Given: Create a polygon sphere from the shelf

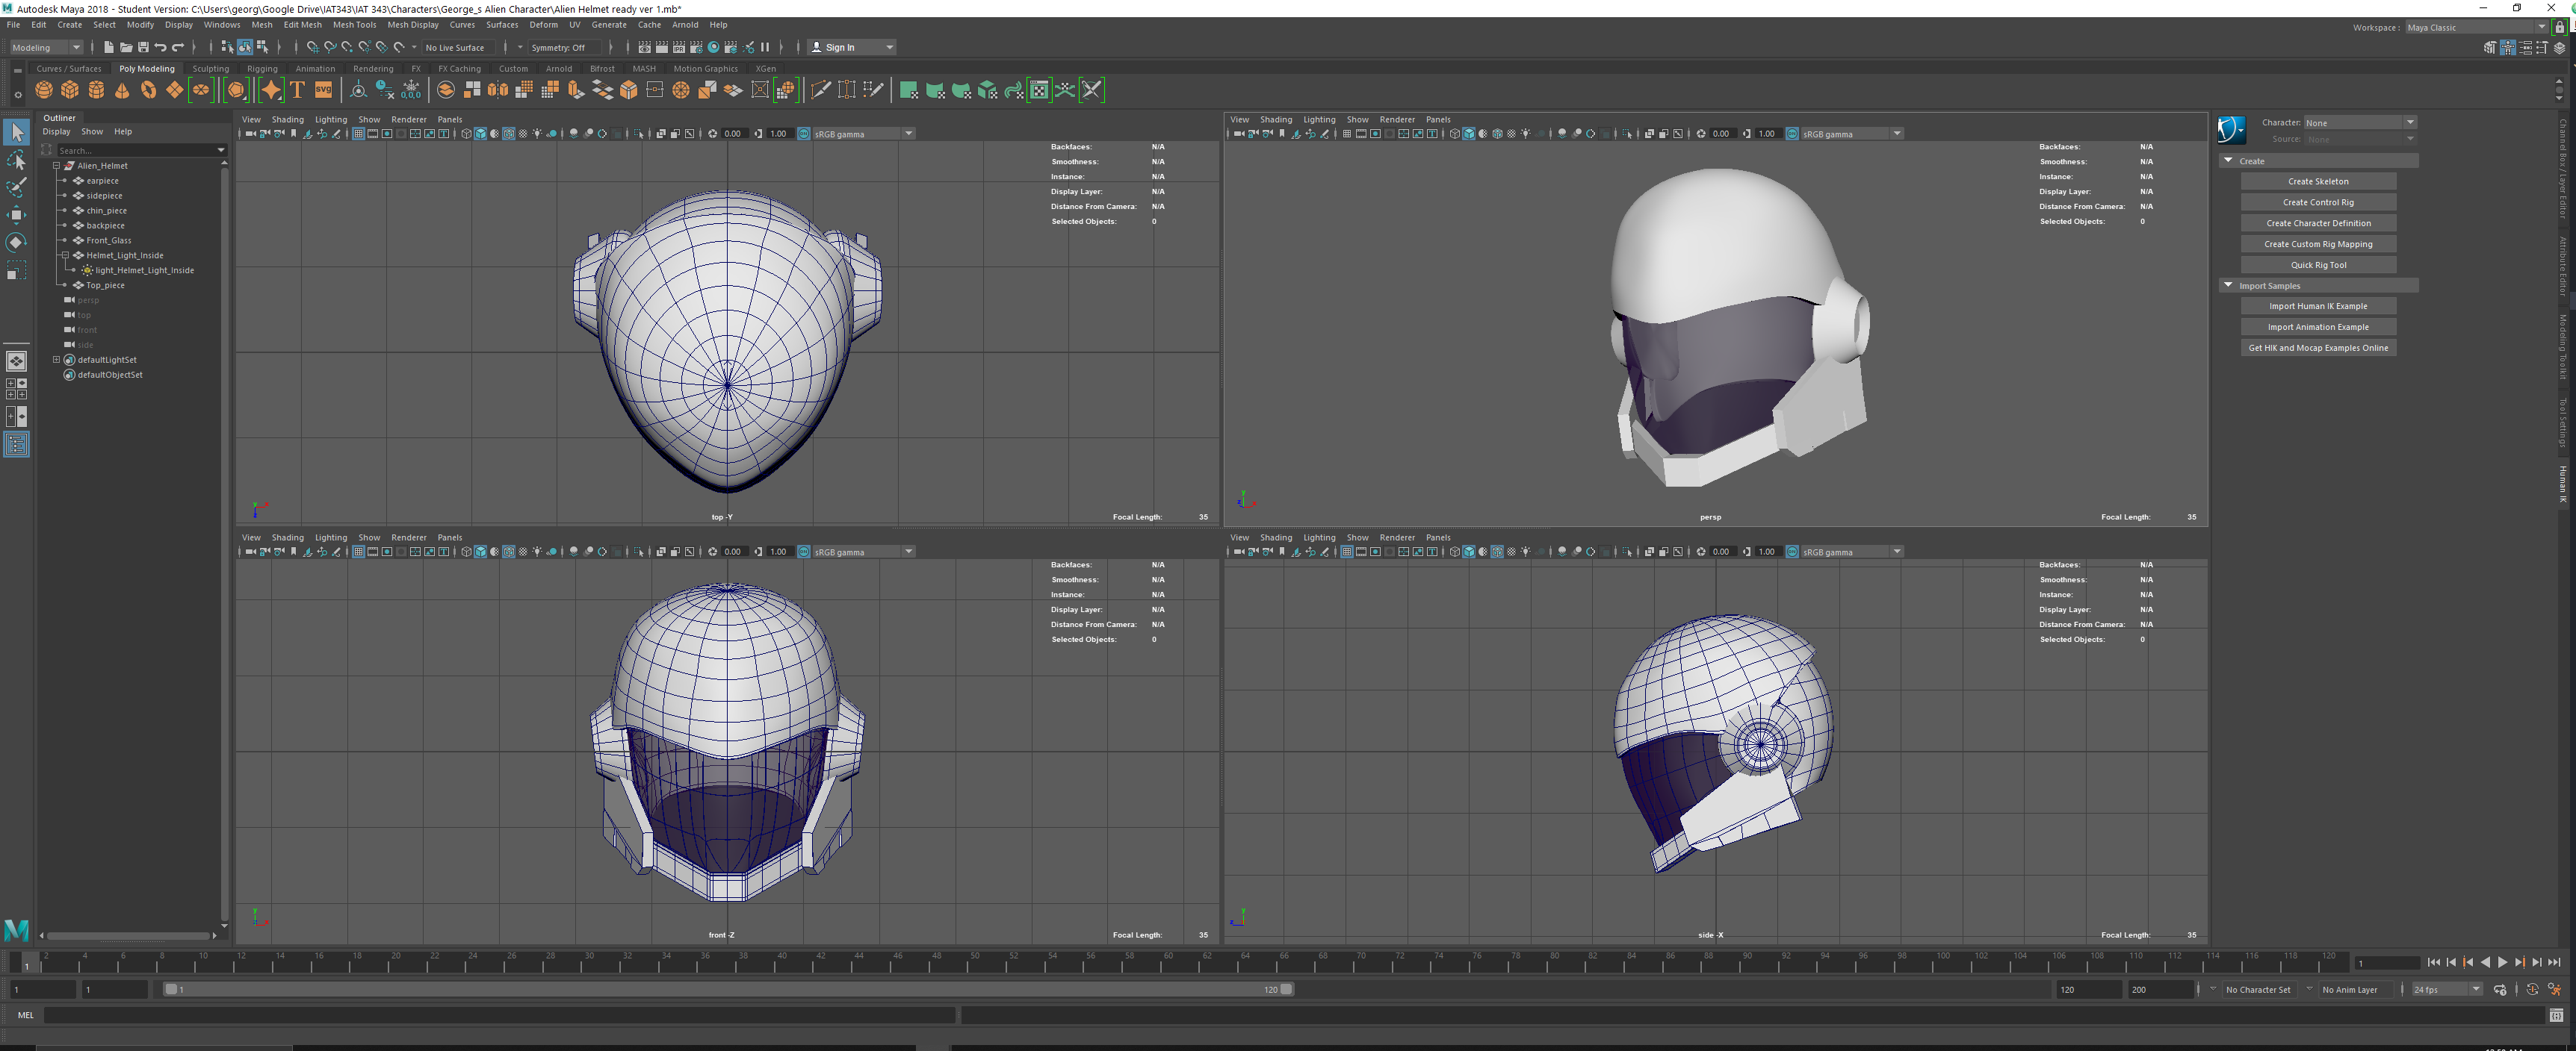Looking at the screenshot, I should 44,90.
